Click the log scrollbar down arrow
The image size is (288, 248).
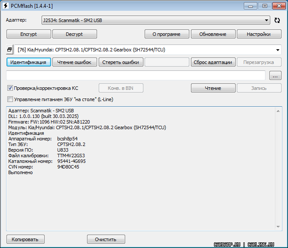point(278,227)
